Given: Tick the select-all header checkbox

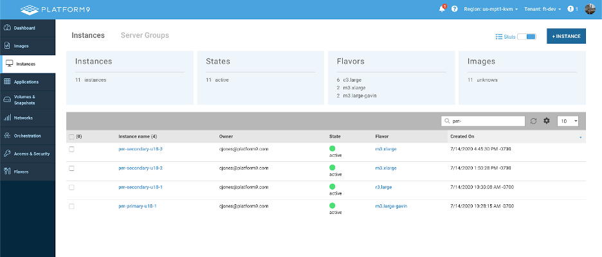Looking at the screenshot, I should 71,137.
